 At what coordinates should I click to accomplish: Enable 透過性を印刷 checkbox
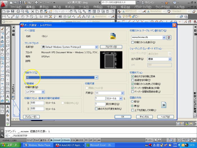click(133, 80)
